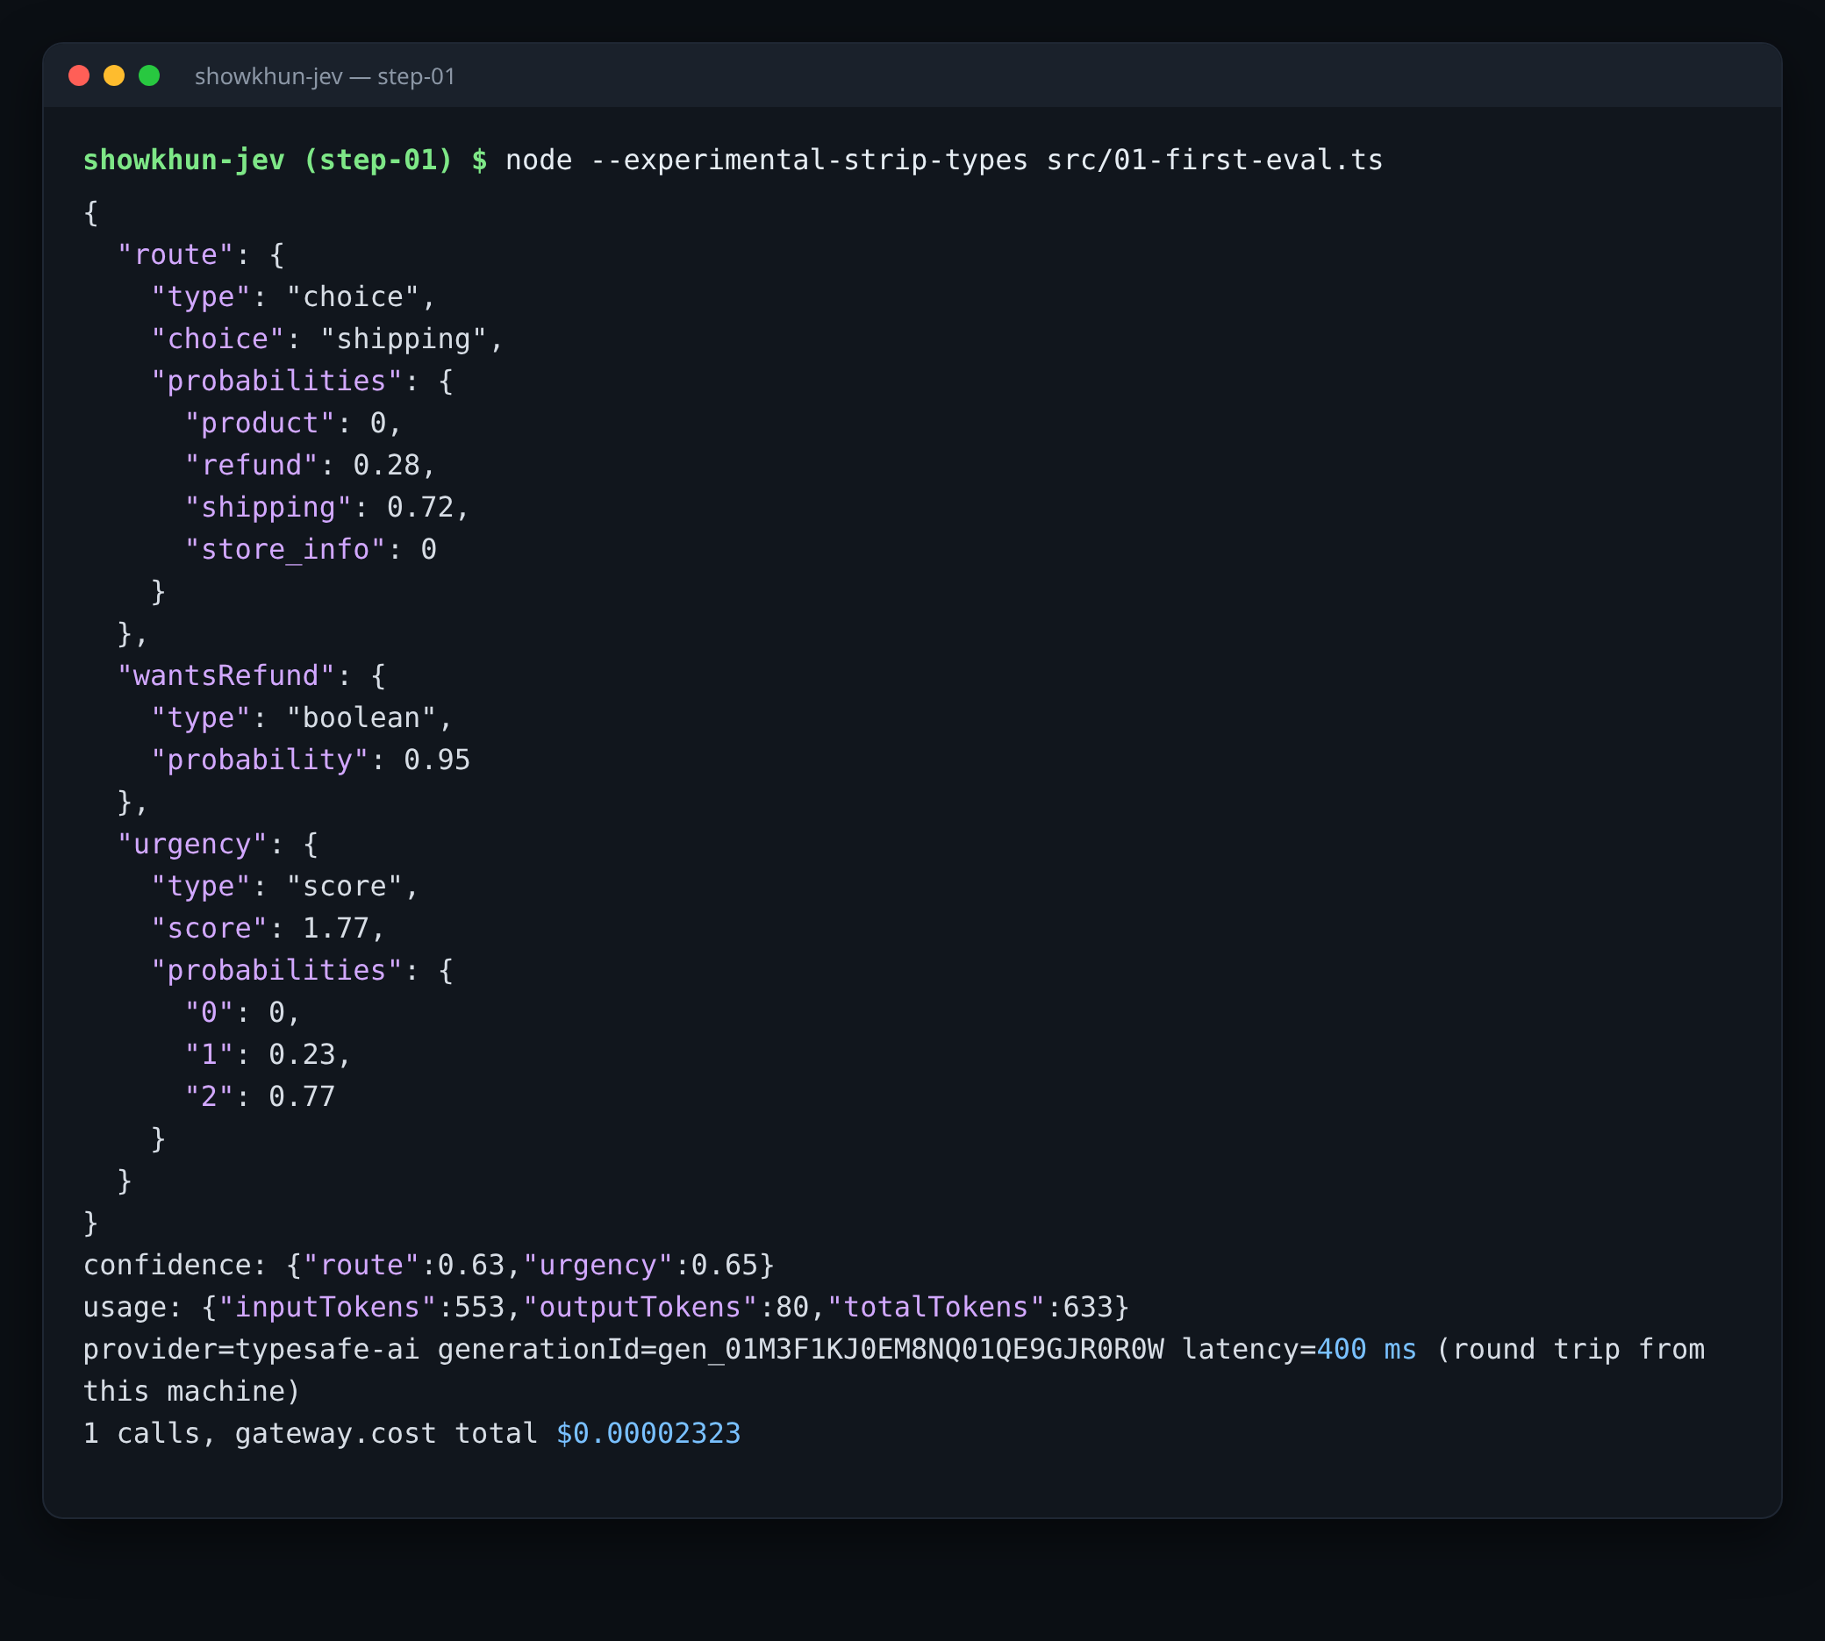Click the blue latency value '400 ms'

tap(1367, 1349)
